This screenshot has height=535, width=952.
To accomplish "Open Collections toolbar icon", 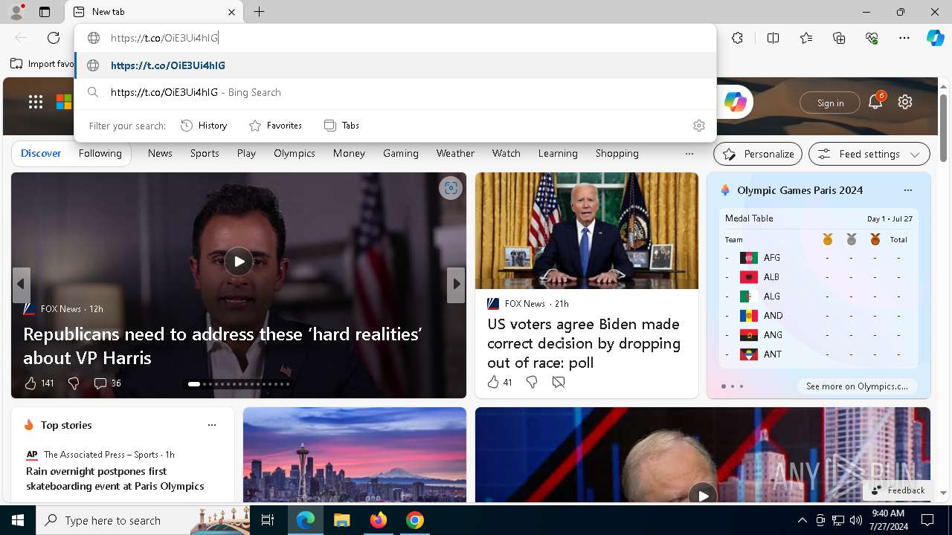I will click(x=839, y=38).
